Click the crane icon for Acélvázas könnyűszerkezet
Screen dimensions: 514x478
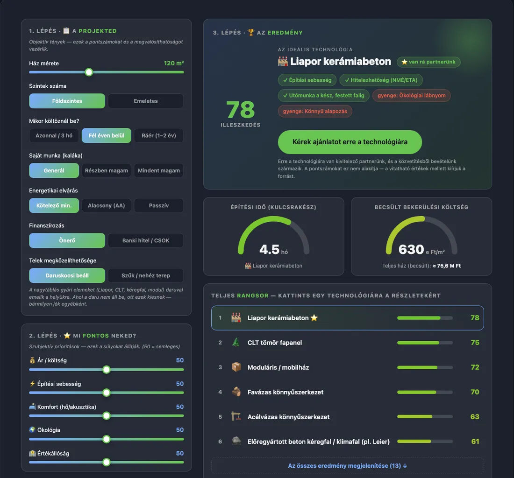[x=236, y=416]
